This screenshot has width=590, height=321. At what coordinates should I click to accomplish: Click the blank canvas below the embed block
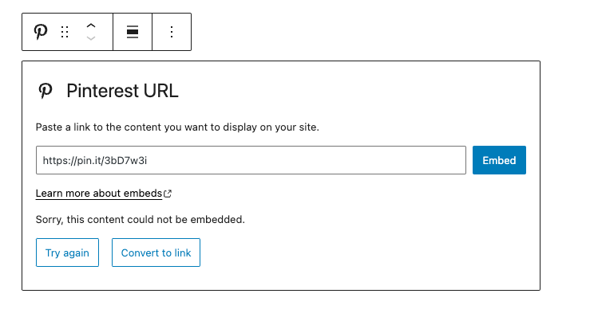[x=279, y=307]
